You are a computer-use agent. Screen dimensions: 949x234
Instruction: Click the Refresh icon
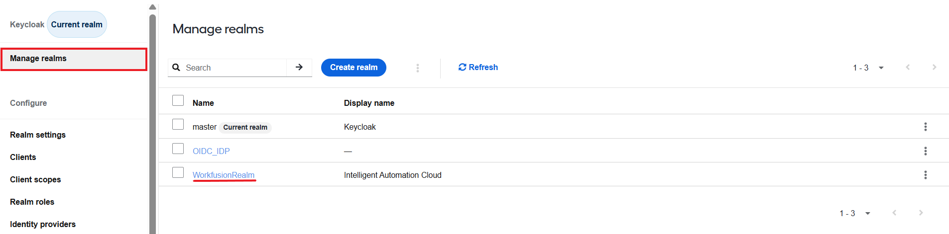(x=462, y=67)
